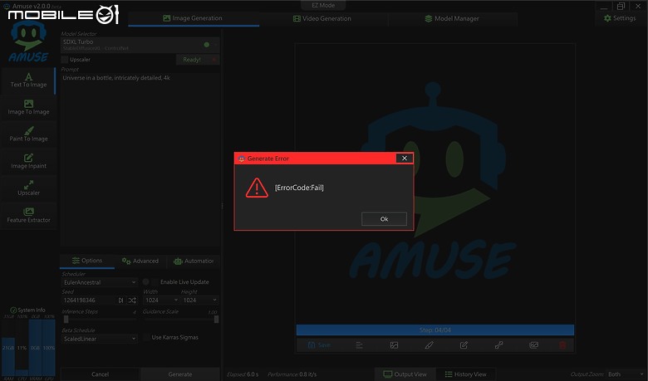Image resolution: width=648 pixels, height=381 pixels.
Task: Click the diagonal upscale icon in output toolbar
Action: [498, 345]
